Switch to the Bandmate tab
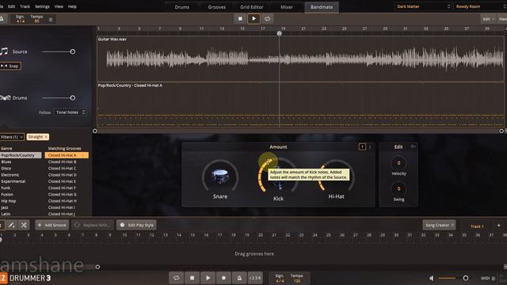 pyautogui.click(x=322, y=7)
